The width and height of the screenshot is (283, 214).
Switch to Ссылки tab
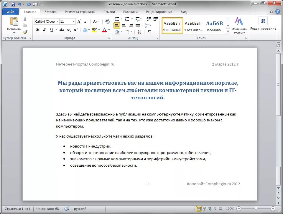pyautogui.click(x=109, y=12)
